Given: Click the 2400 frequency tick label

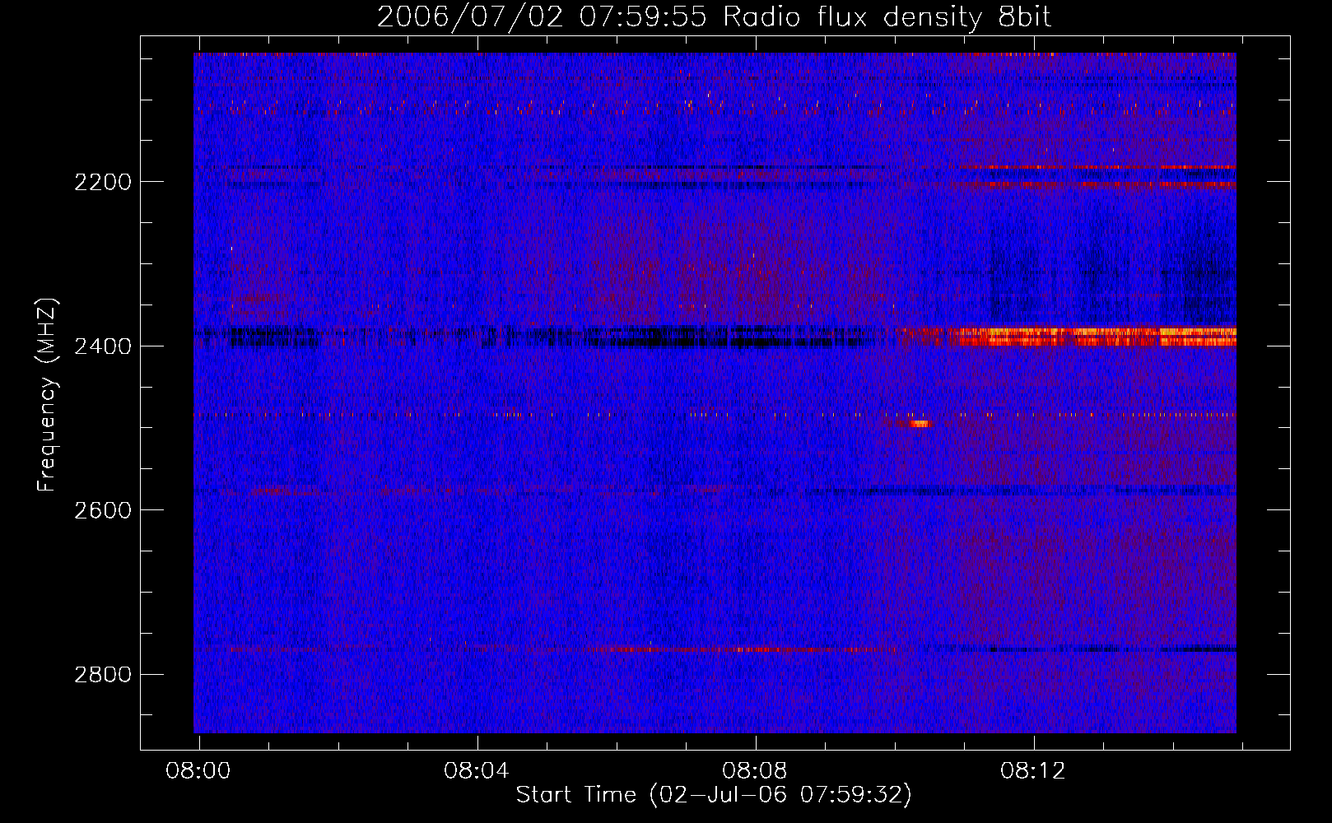Looking at the screenshot, I should point(103,346).
